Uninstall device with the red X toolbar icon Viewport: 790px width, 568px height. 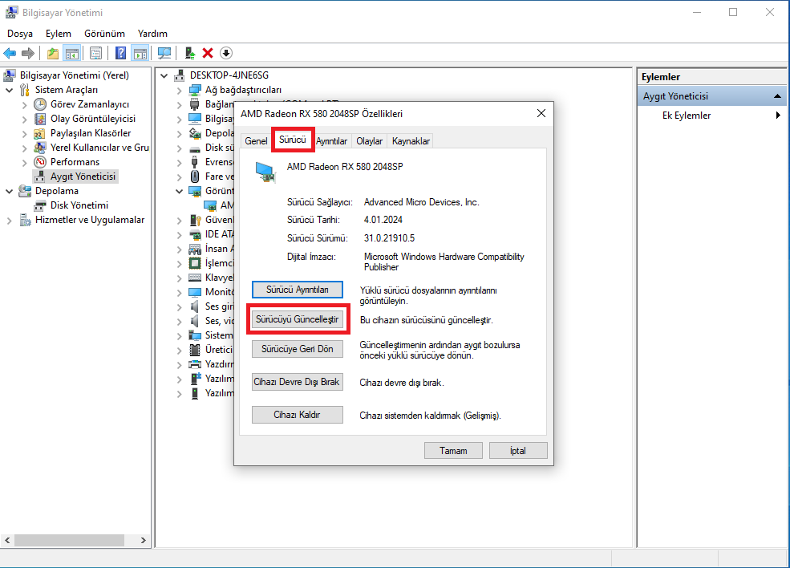tap(208, 53)
